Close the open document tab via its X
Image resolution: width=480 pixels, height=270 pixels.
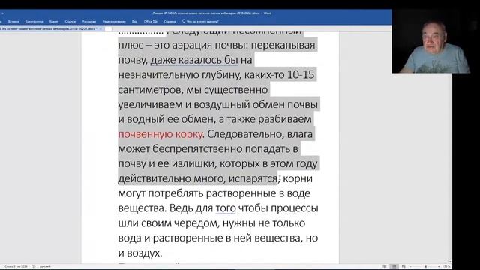click(x=100, y=28)
